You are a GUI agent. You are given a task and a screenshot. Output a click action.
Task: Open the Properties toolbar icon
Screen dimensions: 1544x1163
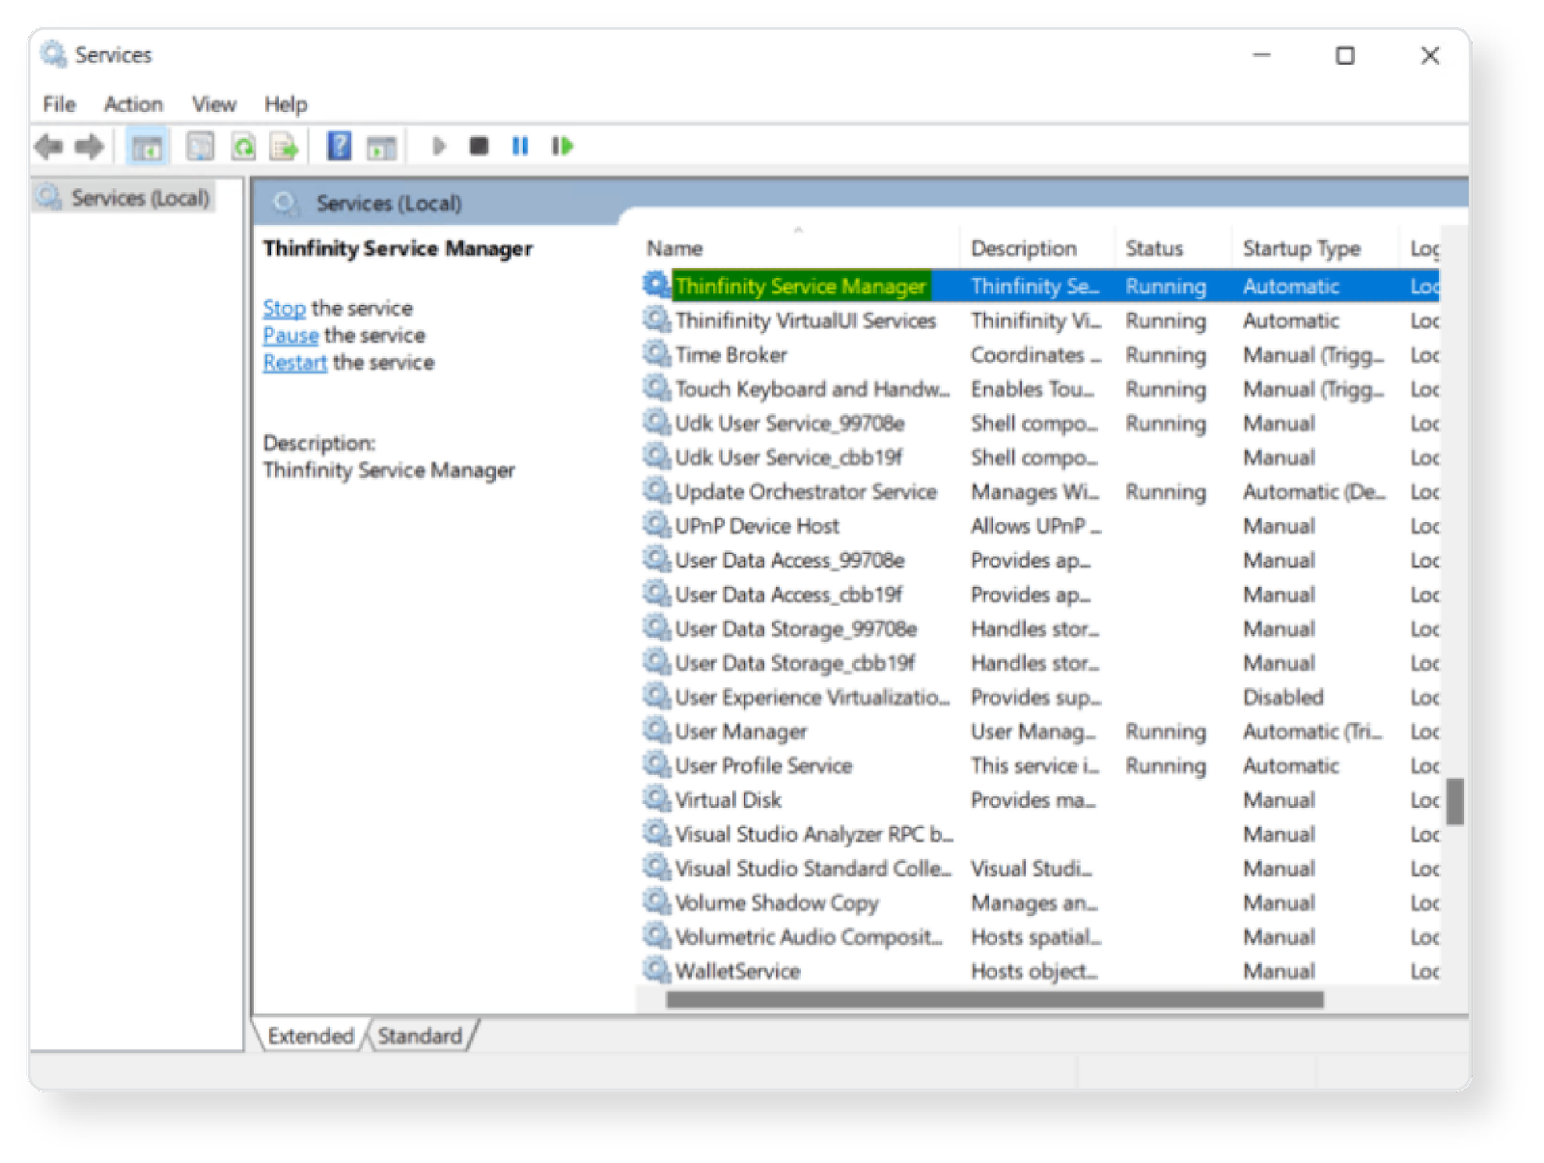click(x=200, y=147)
